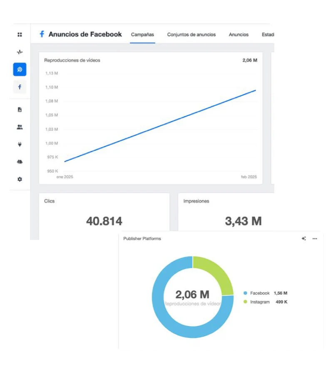Click the integrations plug icon in sidebar
Viewport: 333px width, 375px height.
click(x=20, y=145)
